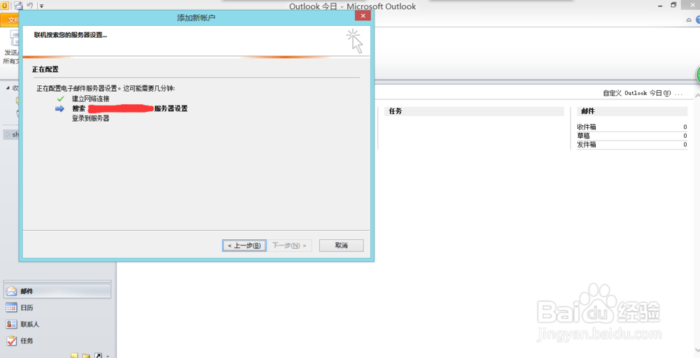Expand the 'sh' account folder tree
This screenshot has width=700, height=358.
7,134
